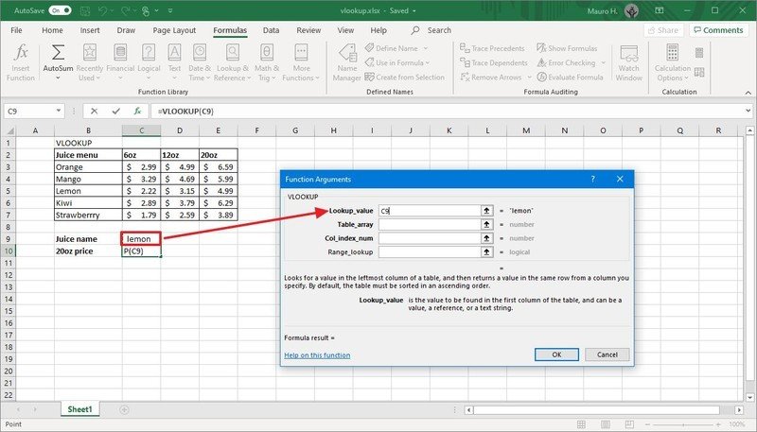Open the Comments button

click(x=718, y=30)
